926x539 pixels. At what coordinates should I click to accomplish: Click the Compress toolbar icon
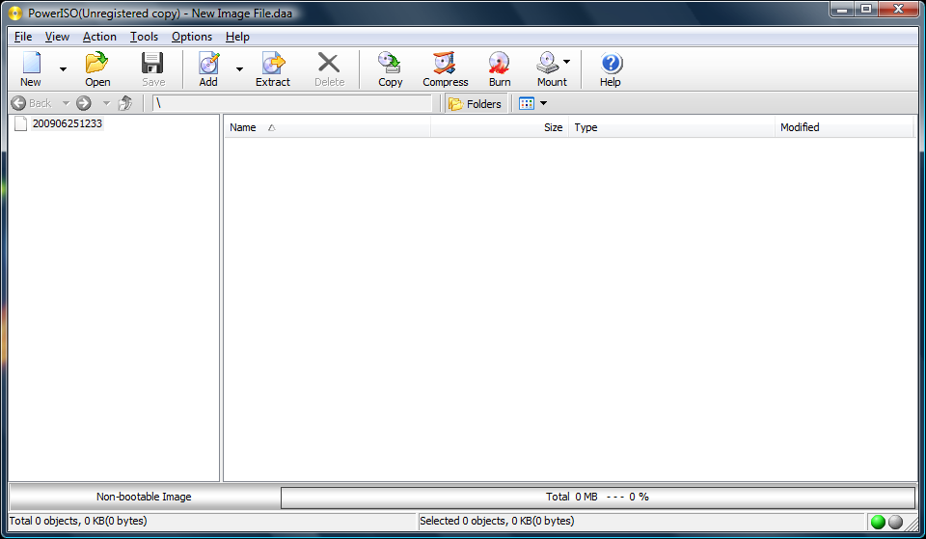click(x=445, y=63)
